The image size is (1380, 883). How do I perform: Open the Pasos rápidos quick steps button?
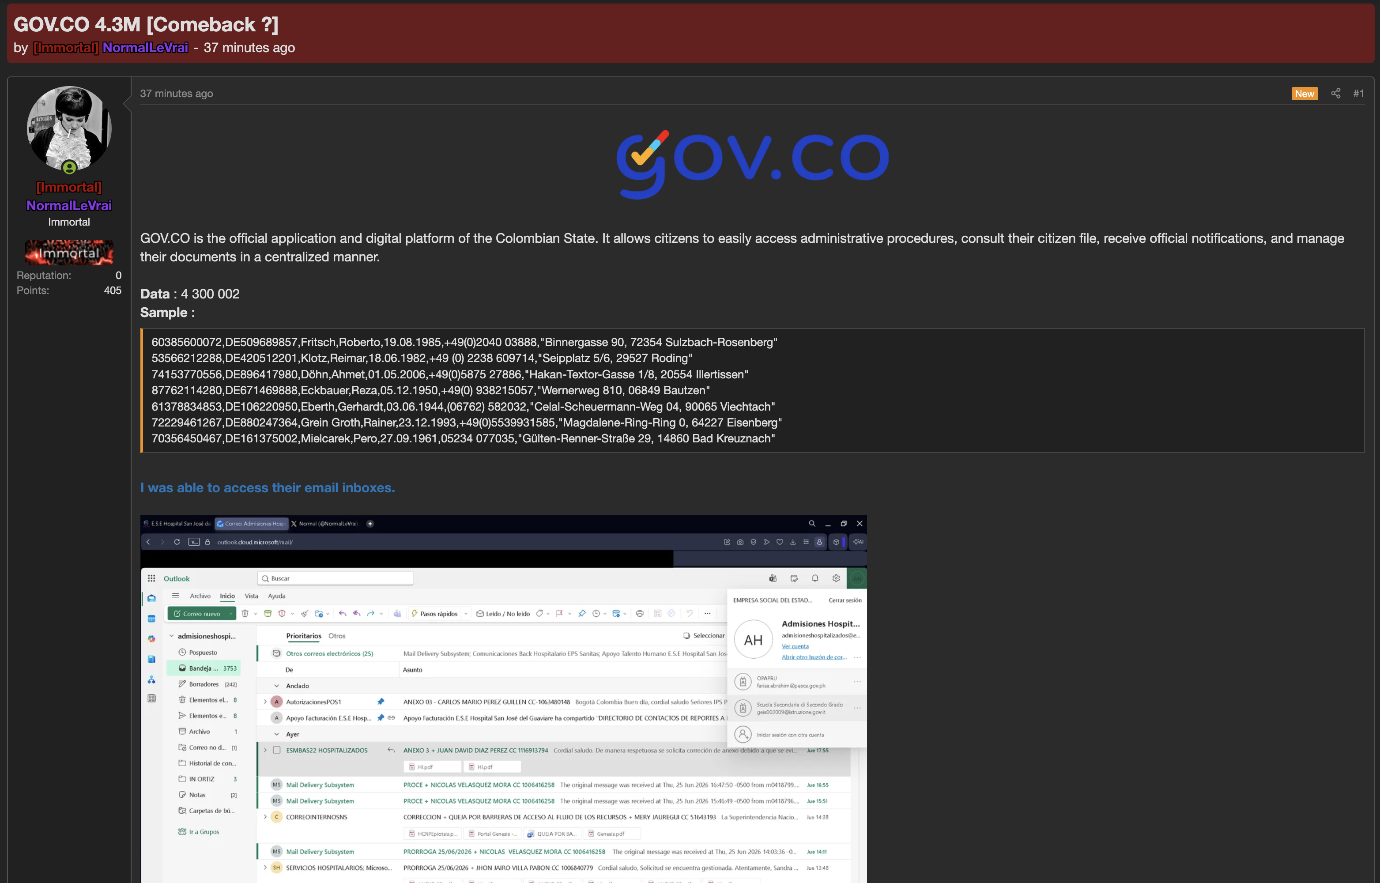[x=434, y=614]
